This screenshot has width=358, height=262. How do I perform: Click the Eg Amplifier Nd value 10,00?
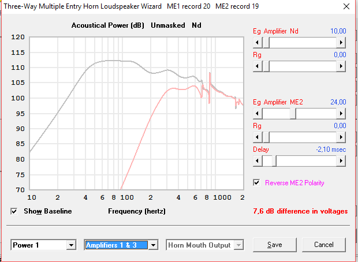(338, 31)
